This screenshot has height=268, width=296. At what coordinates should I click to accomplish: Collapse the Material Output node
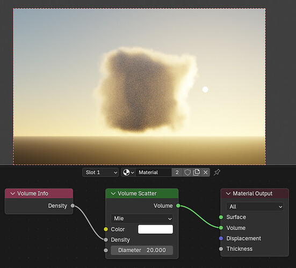point(228,193)
